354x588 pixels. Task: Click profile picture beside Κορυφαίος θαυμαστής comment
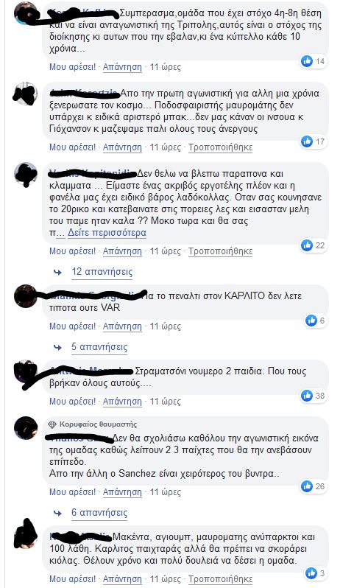tap(26, 428)
